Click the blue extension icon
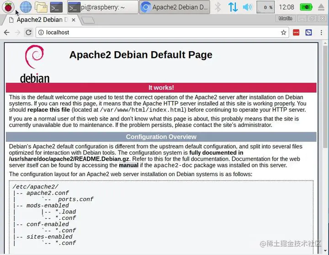 pos(308,32)
